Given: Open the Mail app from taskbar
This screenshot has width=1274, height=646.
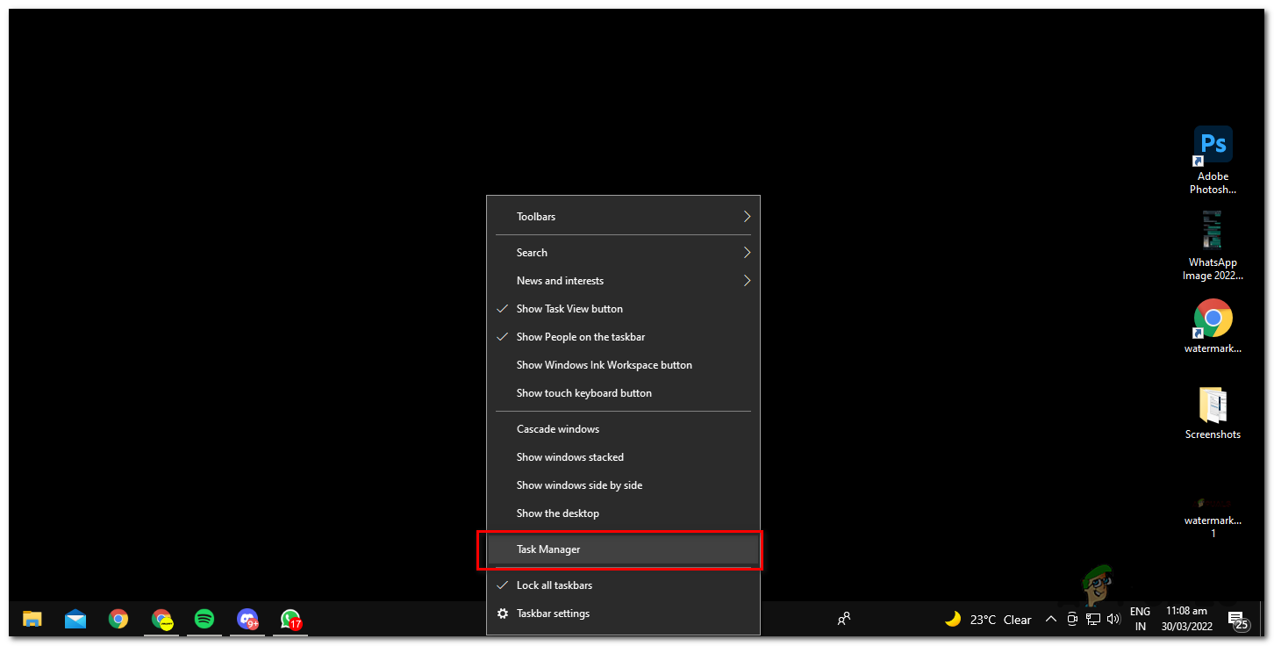Looking at the screenshot, I should [x=75, y=619].
